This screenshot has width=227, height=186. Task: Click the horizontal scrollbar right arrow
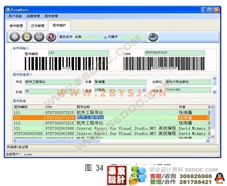coord(208,141)
